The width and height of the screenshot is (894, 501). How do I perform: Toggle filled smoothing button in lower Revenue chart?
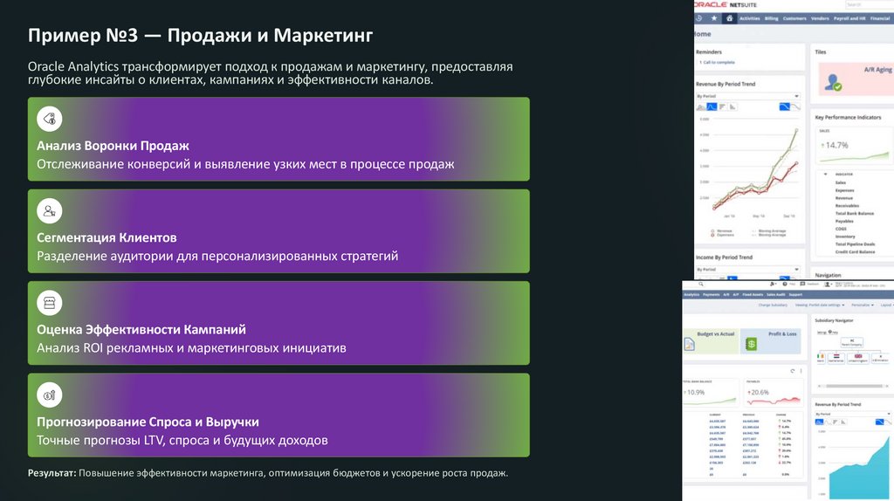click(x=879, y=422)
